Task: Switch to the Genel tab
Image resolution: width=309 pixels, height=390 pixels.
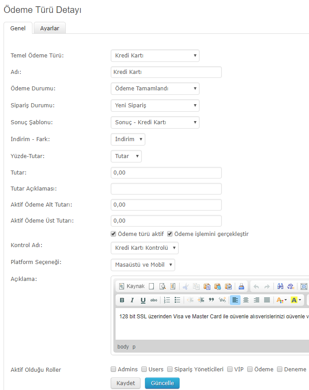Action: pos(18,28)
